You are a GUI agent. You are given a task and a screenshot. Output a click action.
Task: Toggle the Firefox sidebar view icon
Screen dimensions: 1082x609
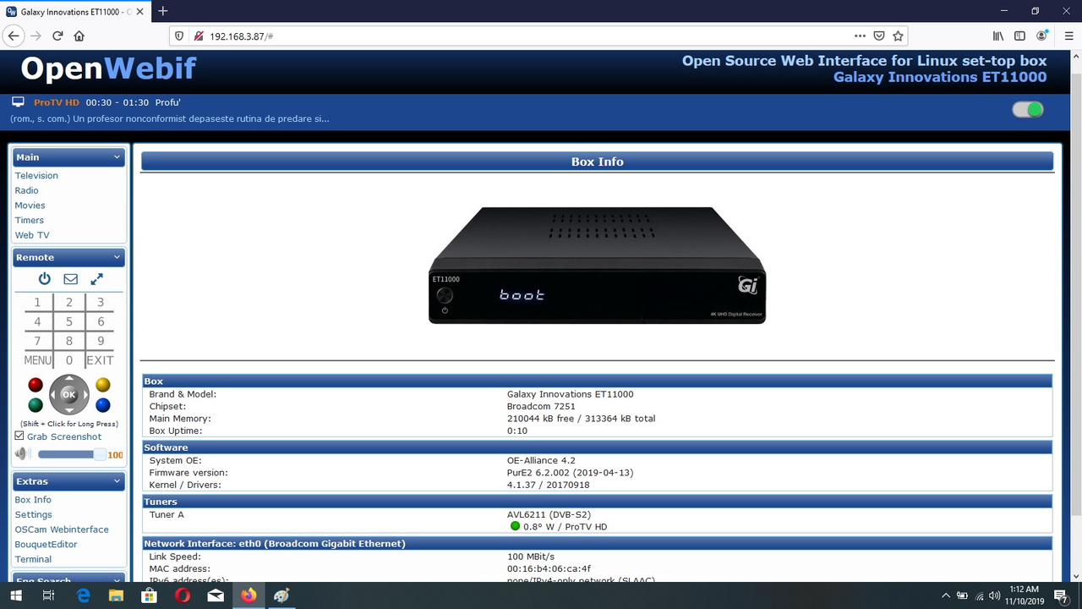pos(1019,36)
